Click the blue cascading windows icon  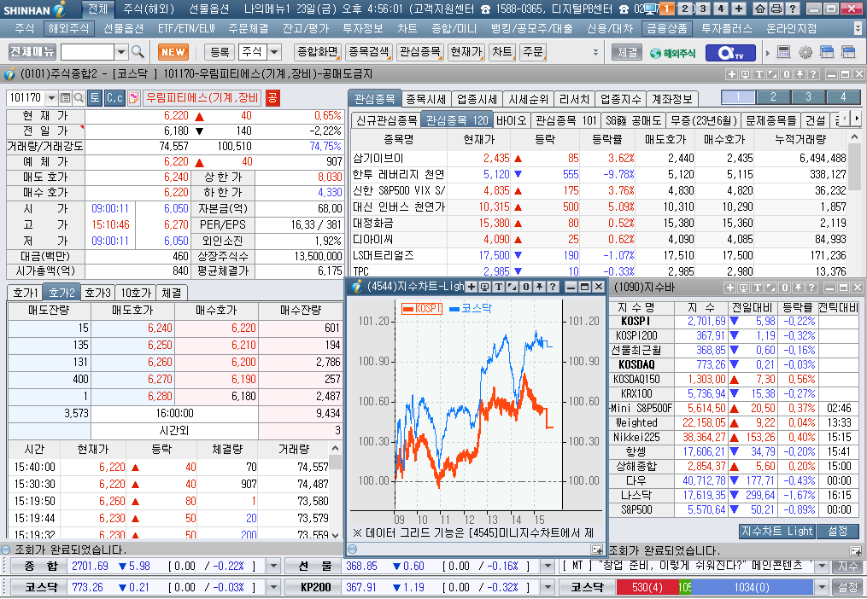[827, 52]
